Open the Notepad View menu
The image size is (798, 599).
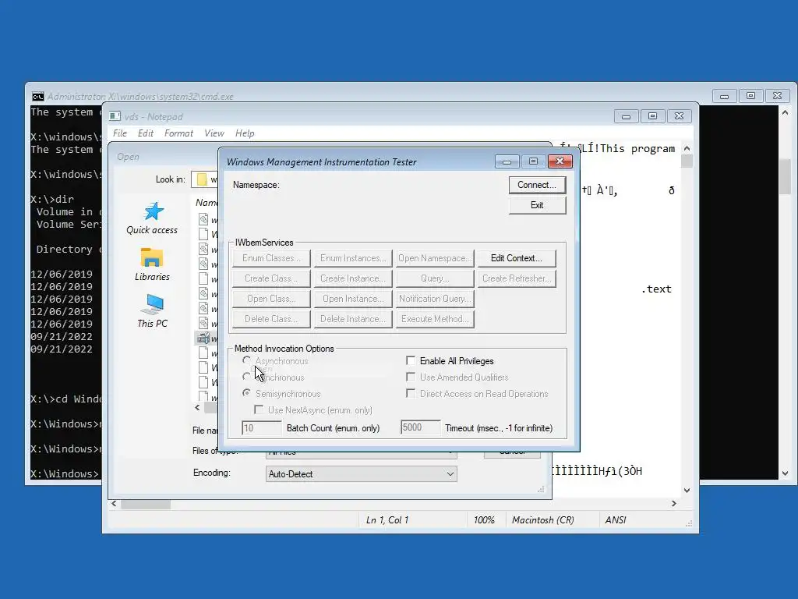214,133
